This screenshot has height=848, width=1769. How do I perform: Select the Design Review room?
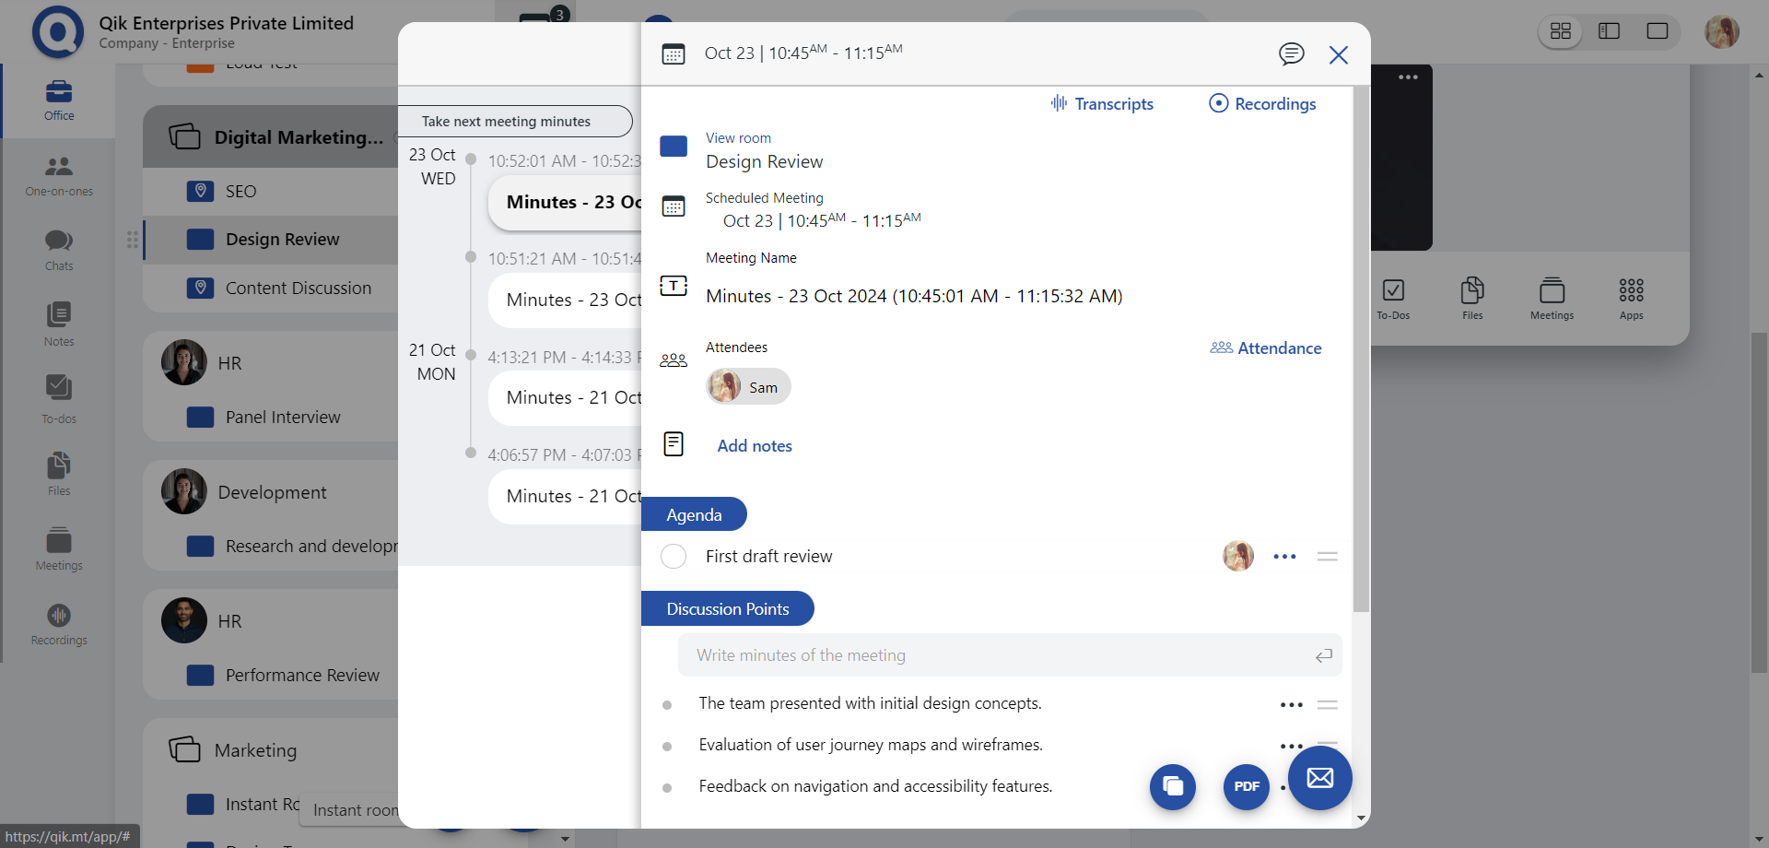[x=271, y=240]
